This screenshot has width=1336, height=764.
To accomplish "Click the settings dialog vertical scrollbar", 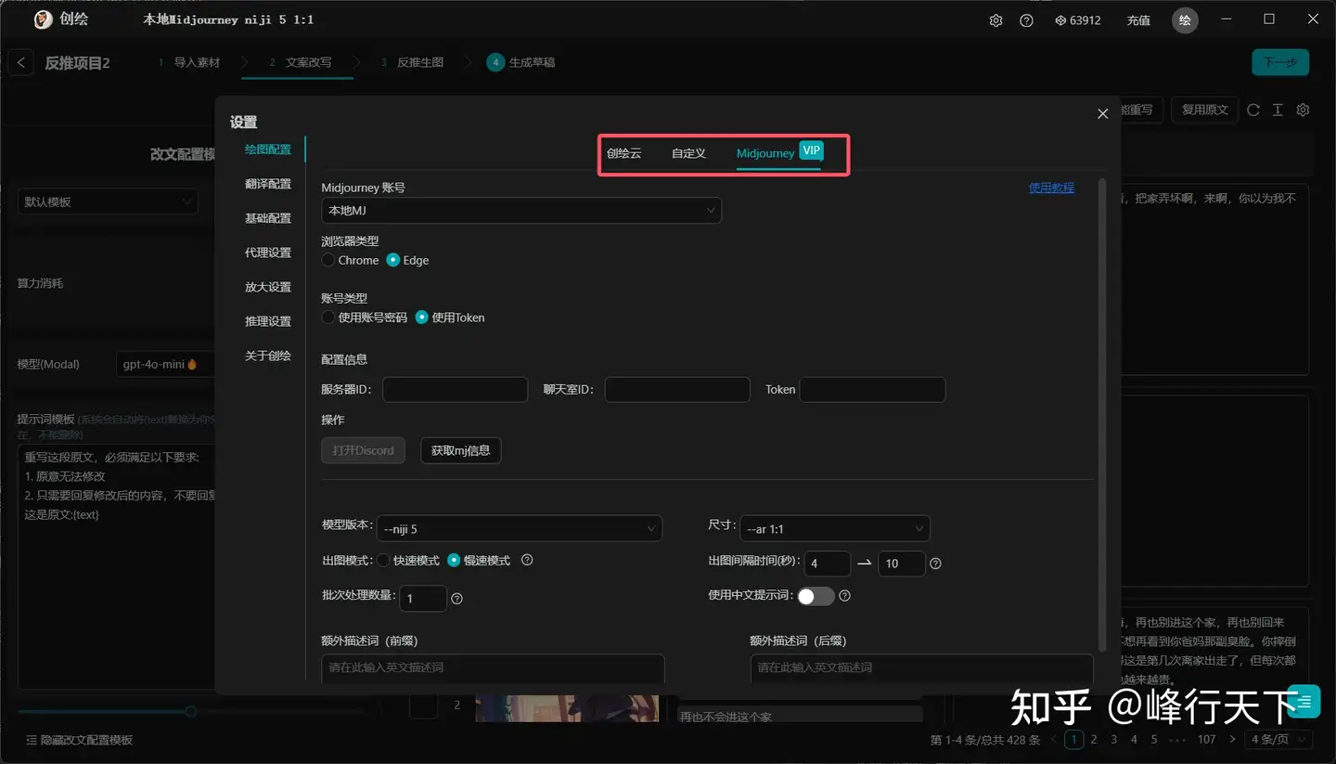I will [1101, 413].
